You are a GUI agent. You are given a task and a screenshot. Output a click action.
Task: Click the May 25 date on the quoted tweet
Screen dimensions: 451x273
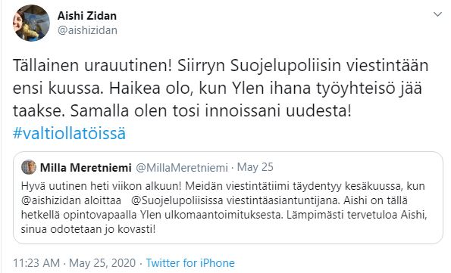pos(255,167)
